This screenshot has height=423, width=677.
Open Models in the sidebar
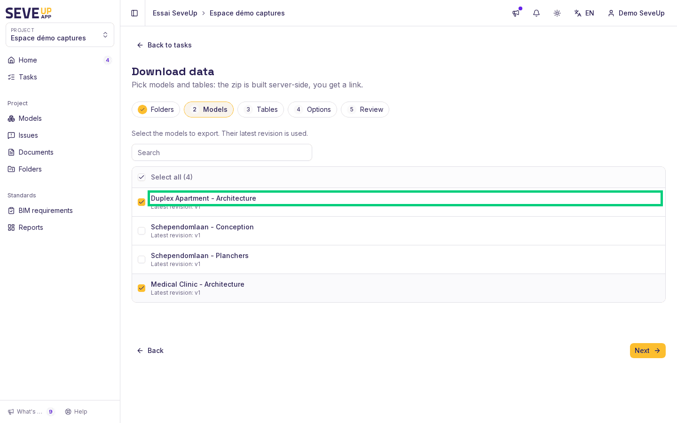point(60,118)
